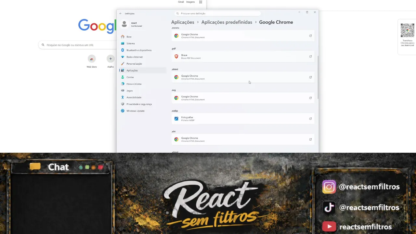The image size is (416, 234).
Task: Click Procurar uma definição search field
Action: pyautogui.click(x=218, y=13)
